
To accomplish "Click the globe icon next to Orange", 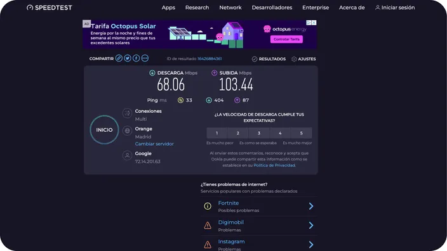I will pyautogui.click(x=127, y=131).
